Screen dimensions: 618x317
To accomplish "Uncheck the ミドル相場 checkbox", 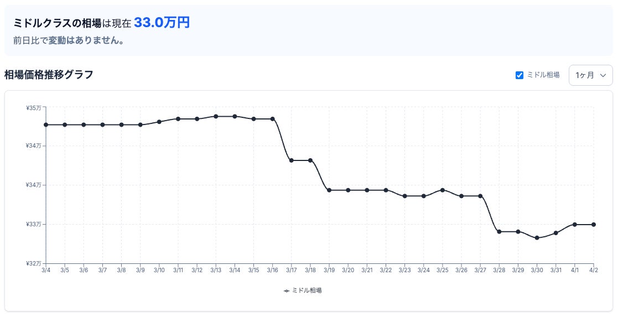I will (520, 75).
